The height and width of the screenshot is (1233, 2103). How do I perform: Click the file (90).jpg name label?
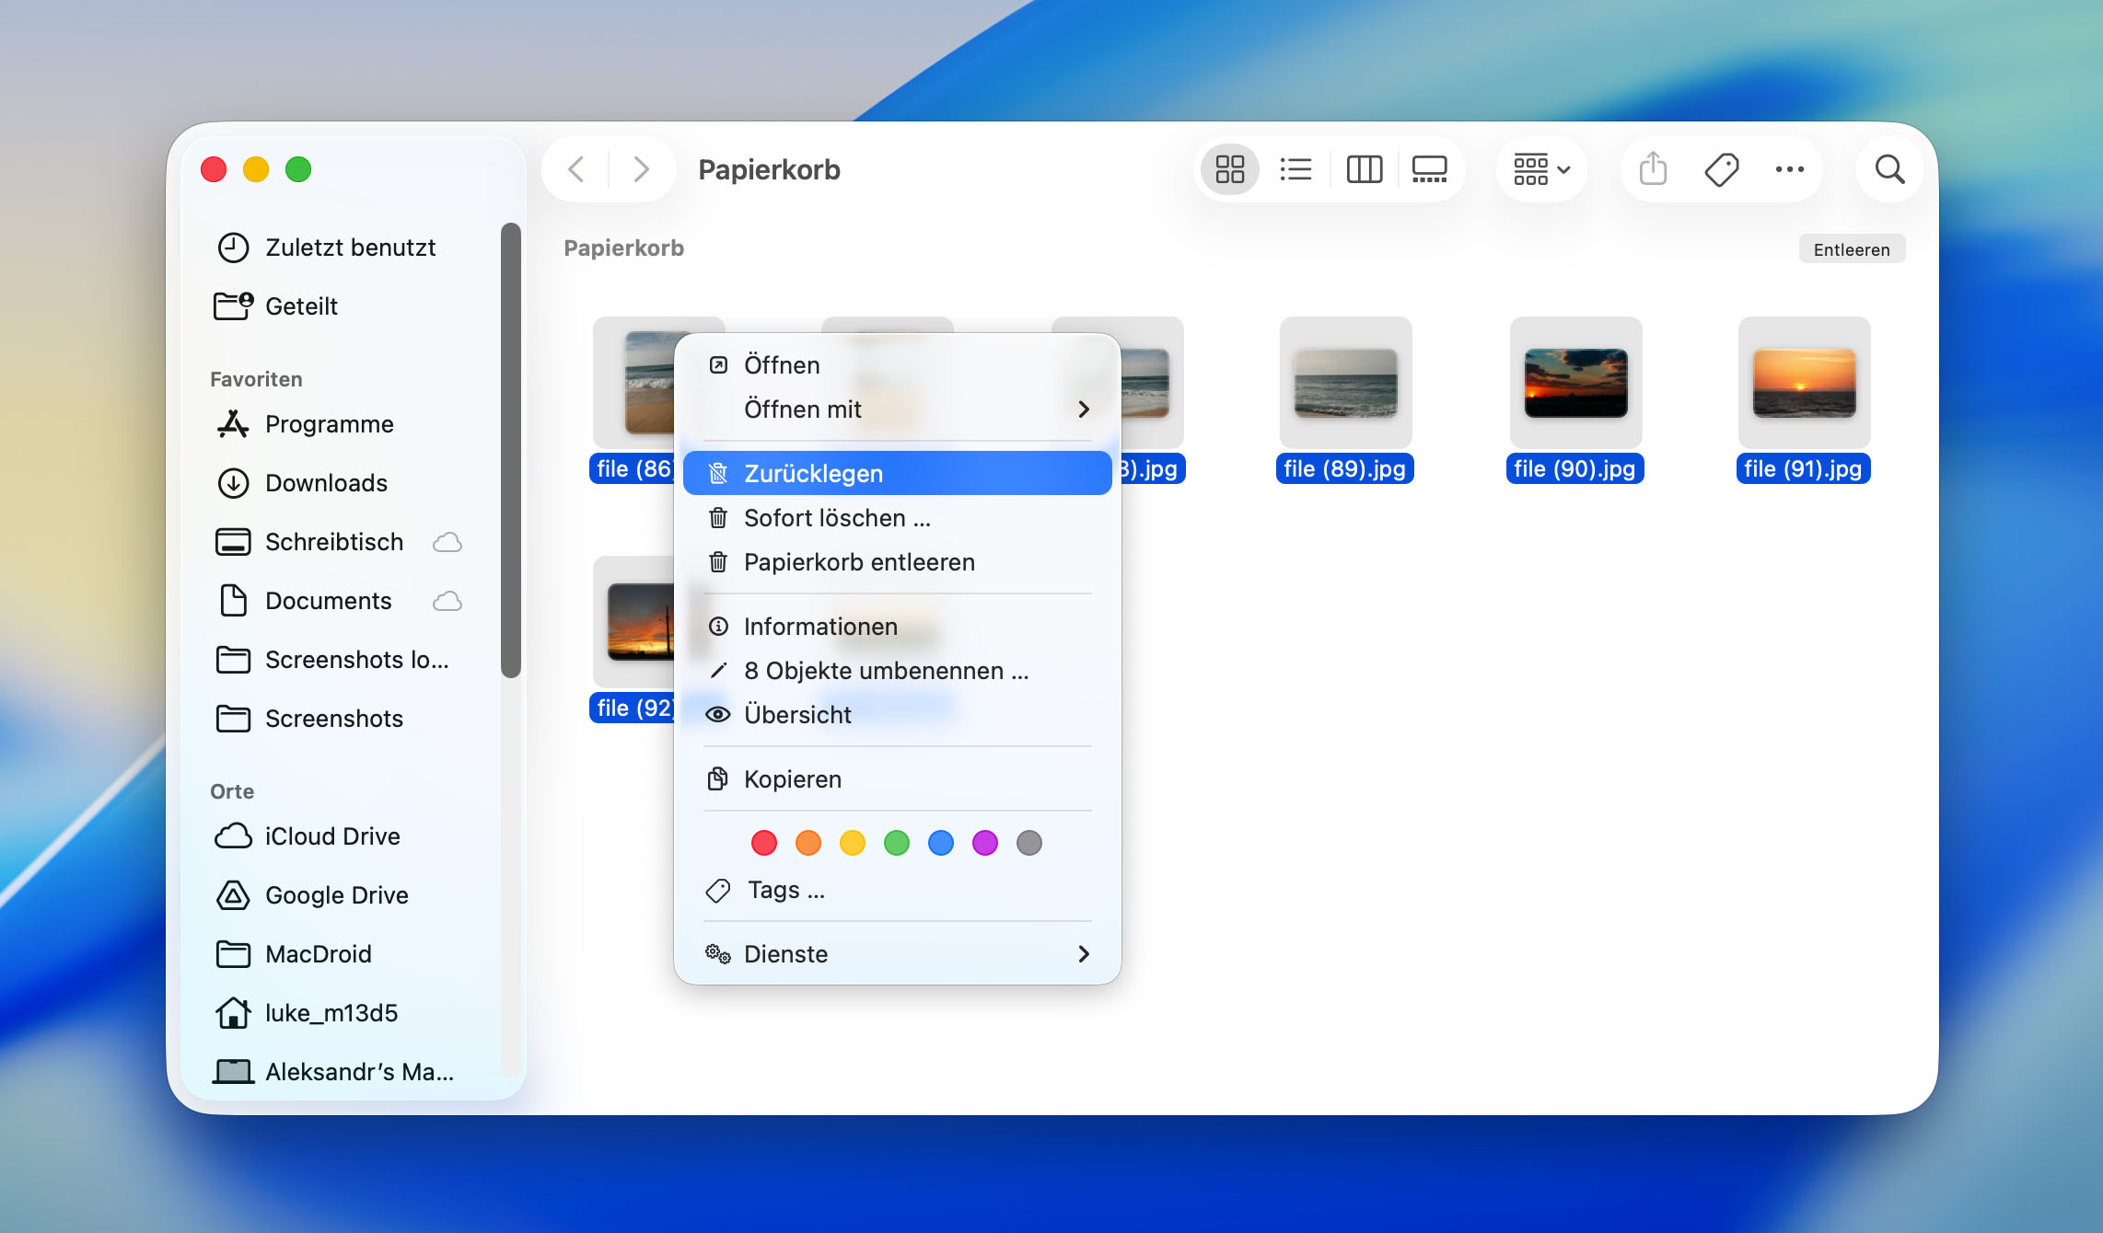[1574, 468]
